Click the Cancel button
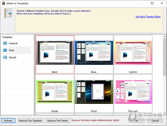Screen dimensions: 167x126 (x=155, y=120)
